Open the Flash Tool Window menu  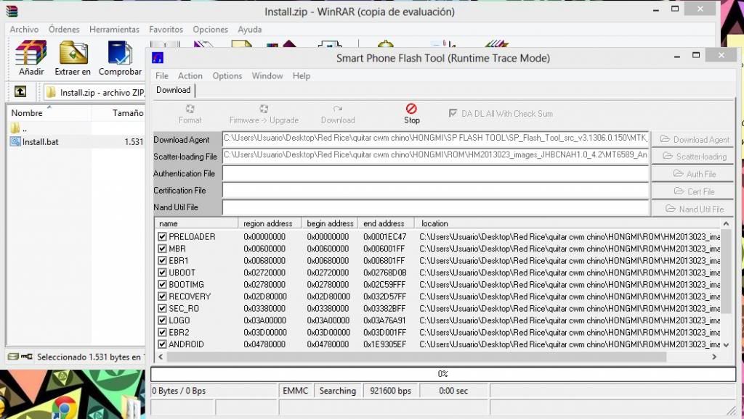click(267, 75)
